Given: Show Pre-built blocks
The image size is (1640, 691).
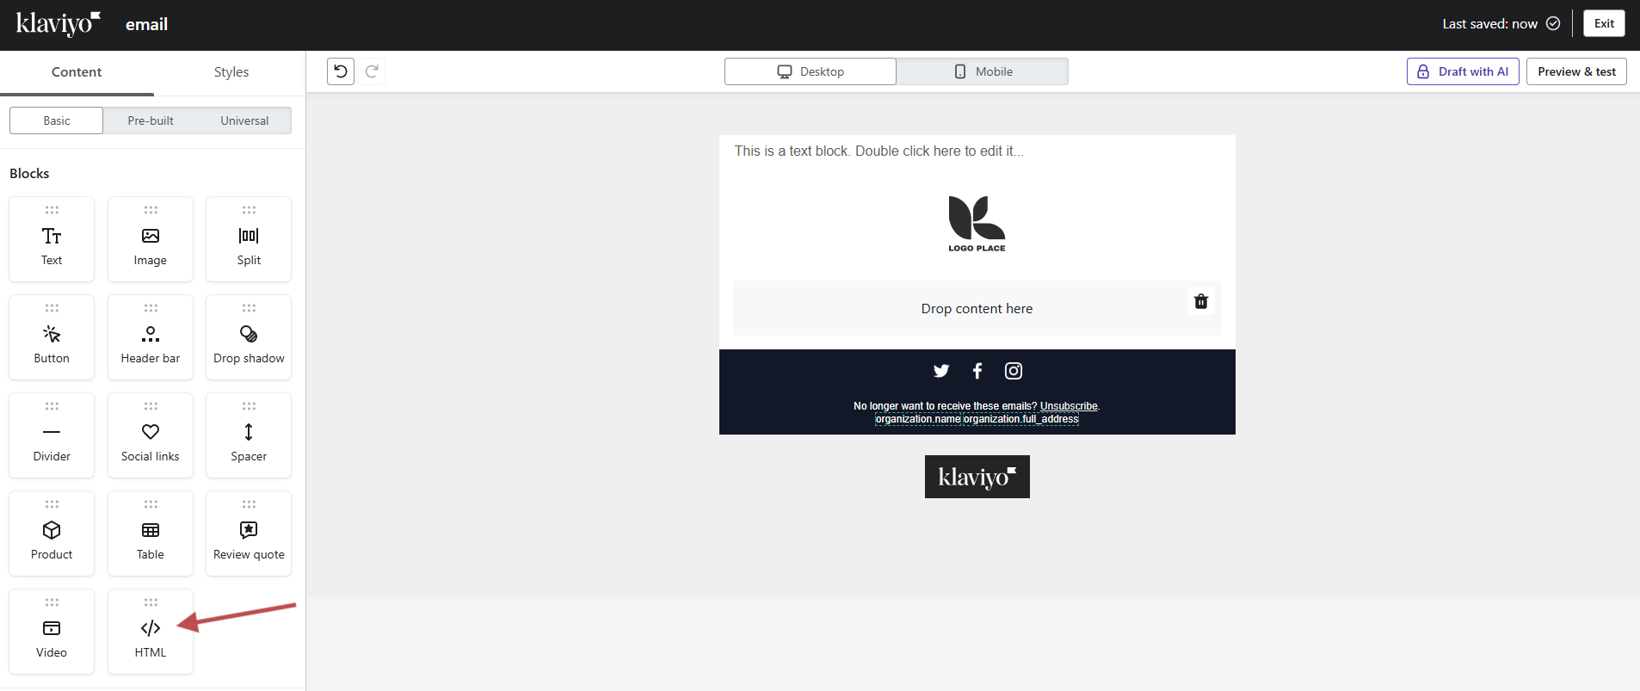Looking at the screenshot, I should [151, 120].
